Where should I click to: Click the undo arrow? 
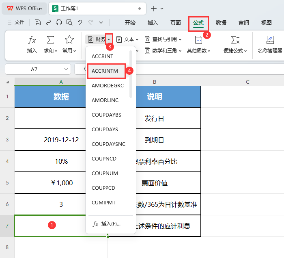tap(80, 22)
